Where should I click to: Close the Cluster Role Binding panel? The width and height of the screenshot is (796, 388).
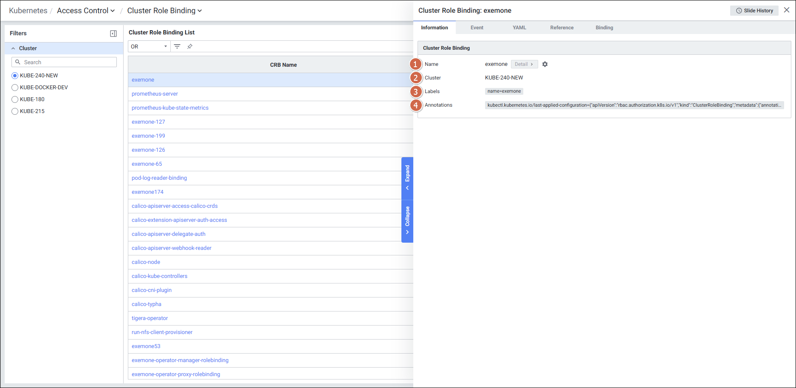click(x=787, y=10)
